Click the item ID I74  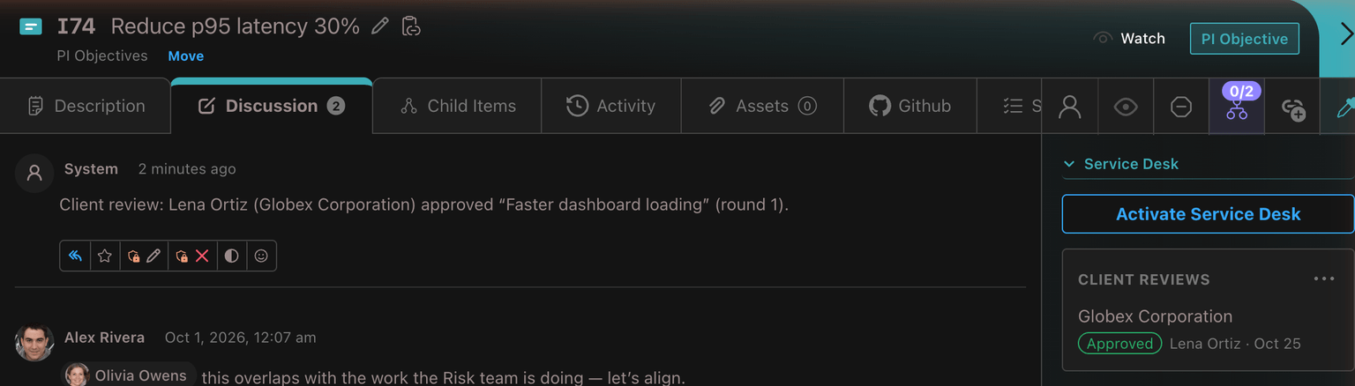point(76,26)
